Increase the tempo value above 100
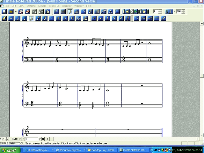This screenshot has width=204, height=153. 183,11
